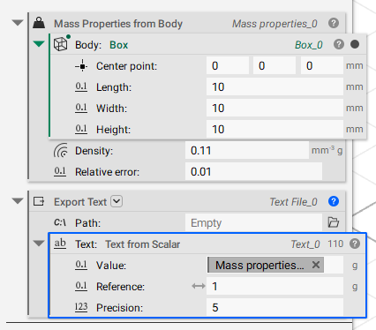Click the Mass properties_0 name label
Screen dimensions: 376x330
point(274,24)
